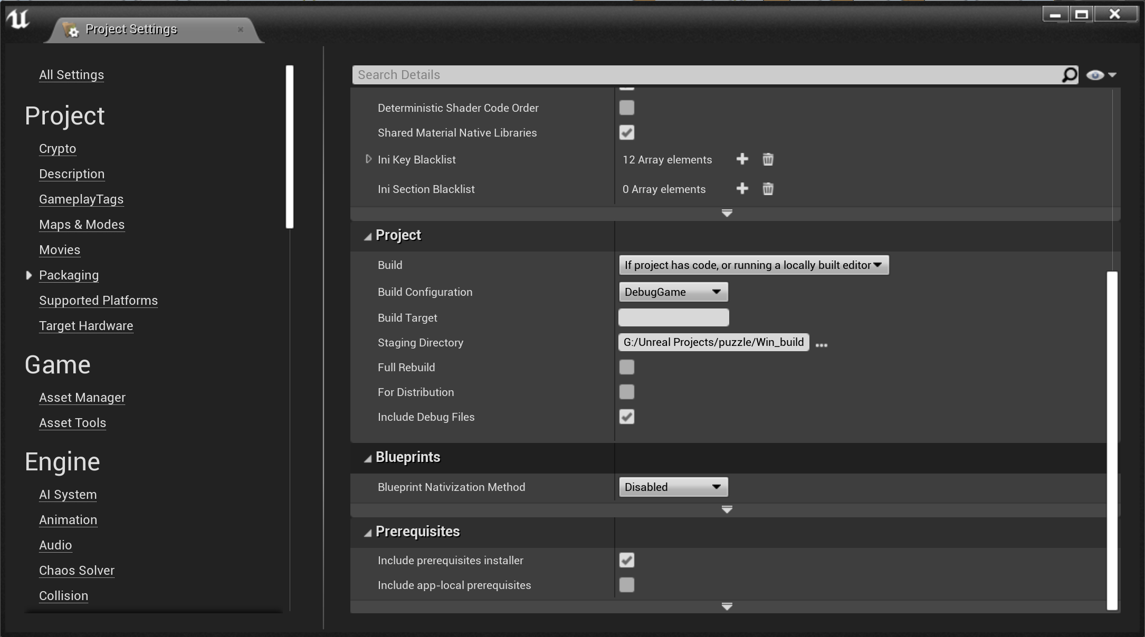
Task: Click the delete icon for Ini Key Blacklist
Action: coord(768,159)
